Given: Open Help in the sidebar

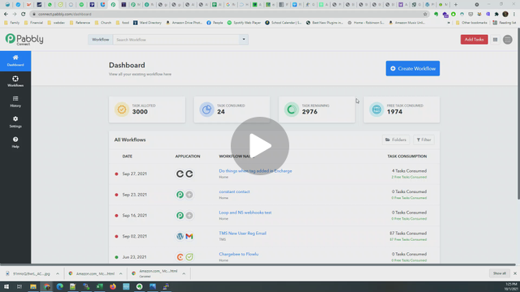Looking at the screenshot, I should point(15,143).
